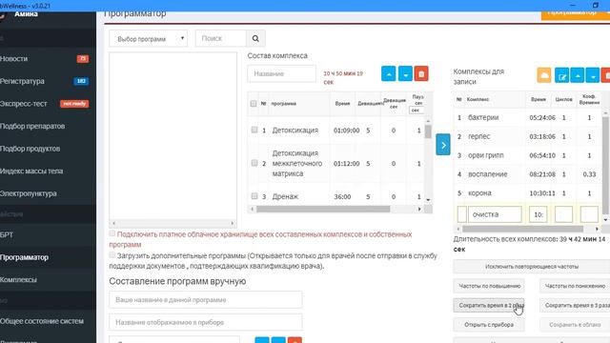Check the Дренаж row checkbox
This screenshot has width=610, height=343.
click(254, 196)
